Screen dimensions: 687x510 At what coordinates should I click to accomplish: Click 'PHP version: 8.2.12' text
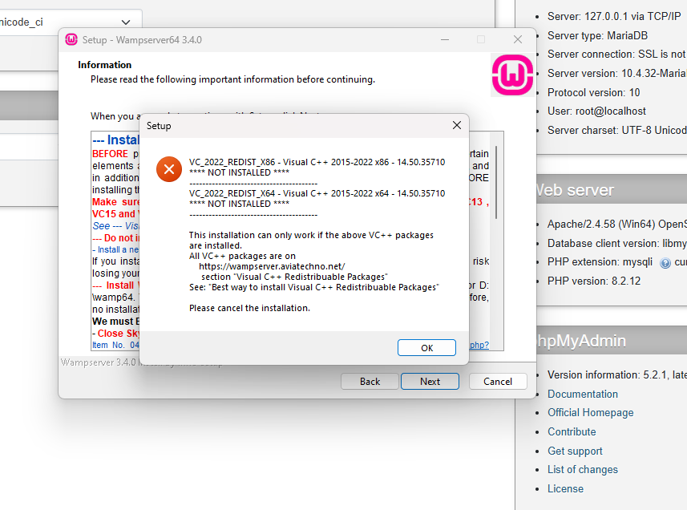tap(594, 281)
